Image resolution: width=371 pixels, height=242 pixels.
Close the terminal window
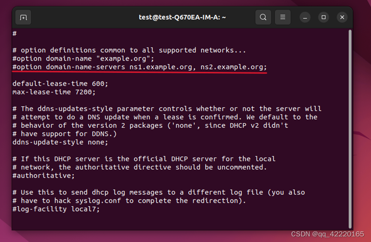pos(342,17)
